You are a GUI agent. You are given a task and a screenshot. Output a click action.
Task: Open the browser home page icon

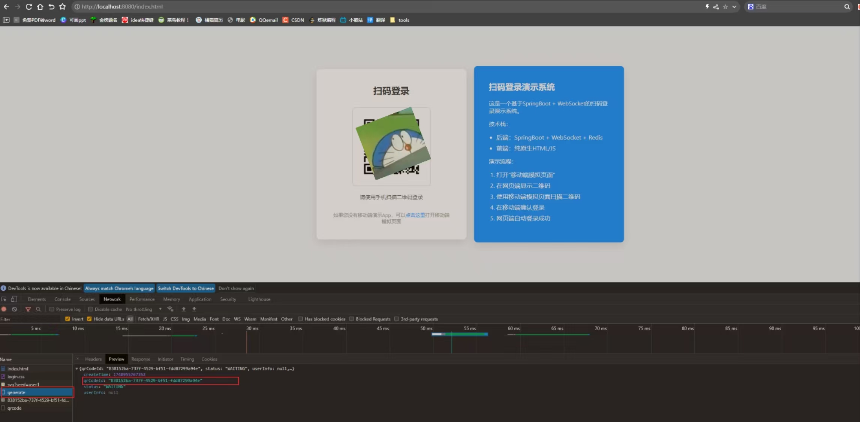(40, 7)
